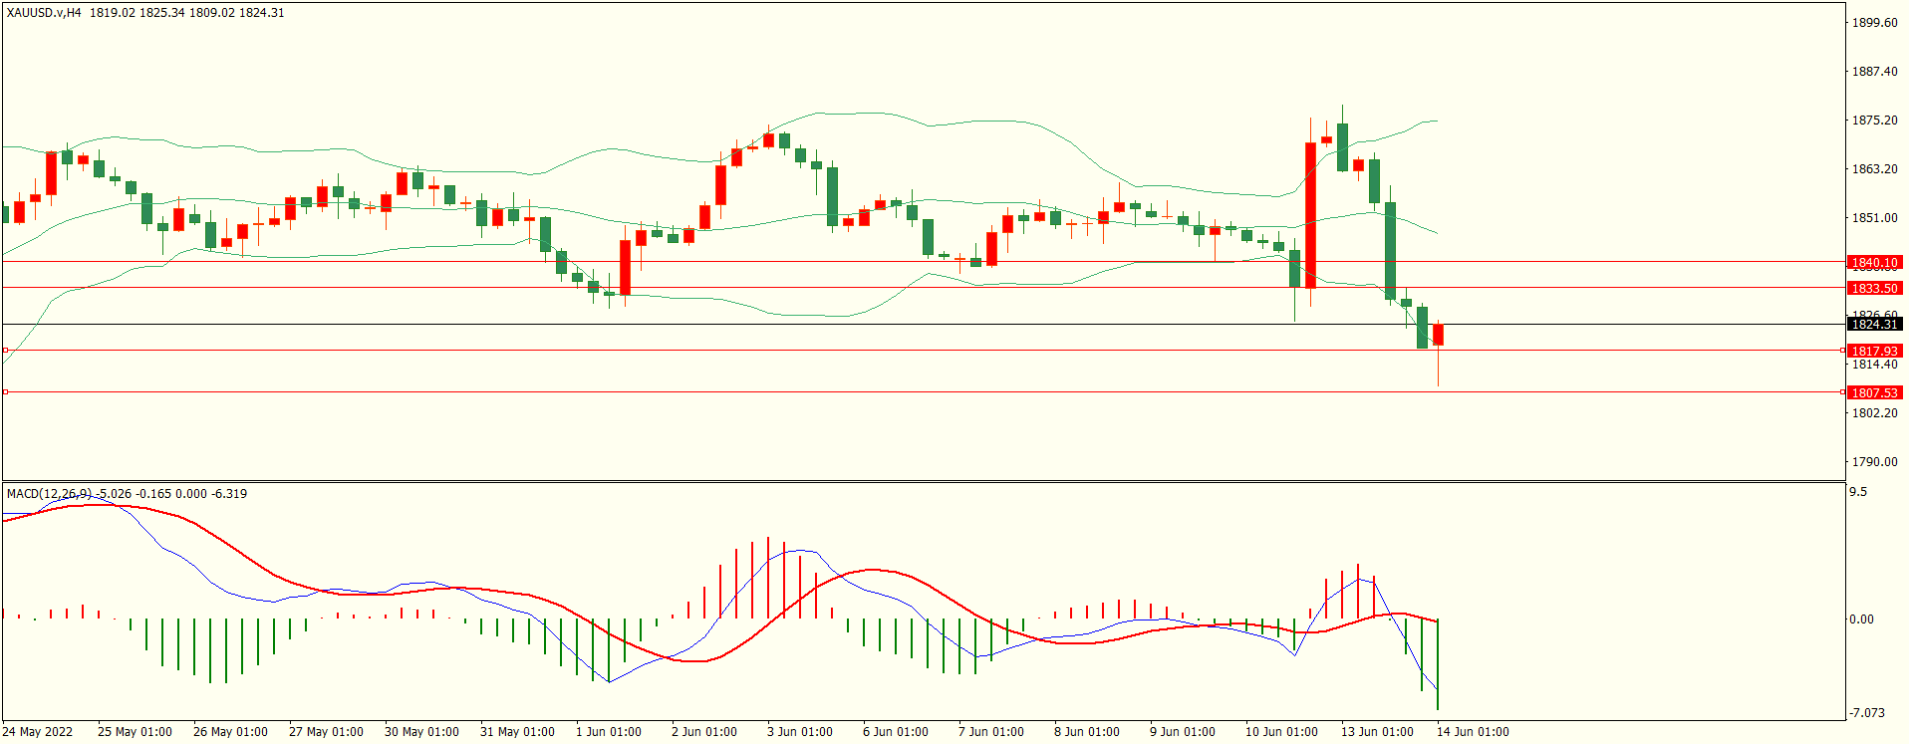Select the red 1817.93 price tag
The height and width of the screenshot is (744, 1909).
coord(1875,351)
